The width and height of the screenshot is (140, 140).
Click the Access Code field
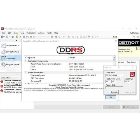coord(114,88)
